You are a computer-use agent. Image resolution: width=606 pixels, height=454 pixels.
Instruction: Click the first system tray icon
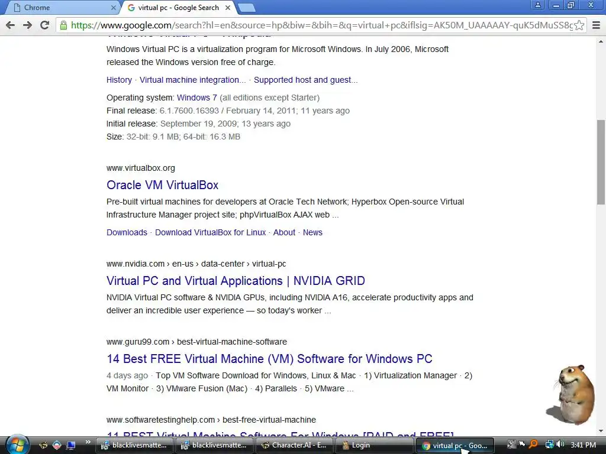point(511,445)
